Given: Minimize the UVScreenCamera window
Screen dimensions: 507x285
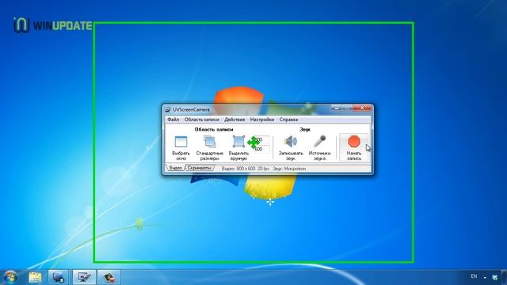Looking at the screenshot, I should (337, 108).
